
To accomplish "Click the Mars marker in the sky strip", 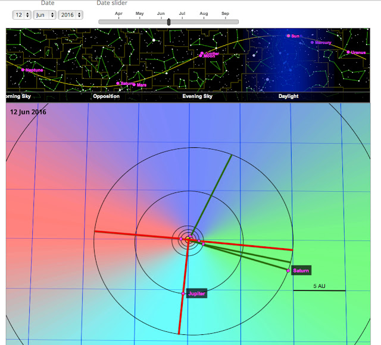I will pyautogui.click(x=134, y=84).
